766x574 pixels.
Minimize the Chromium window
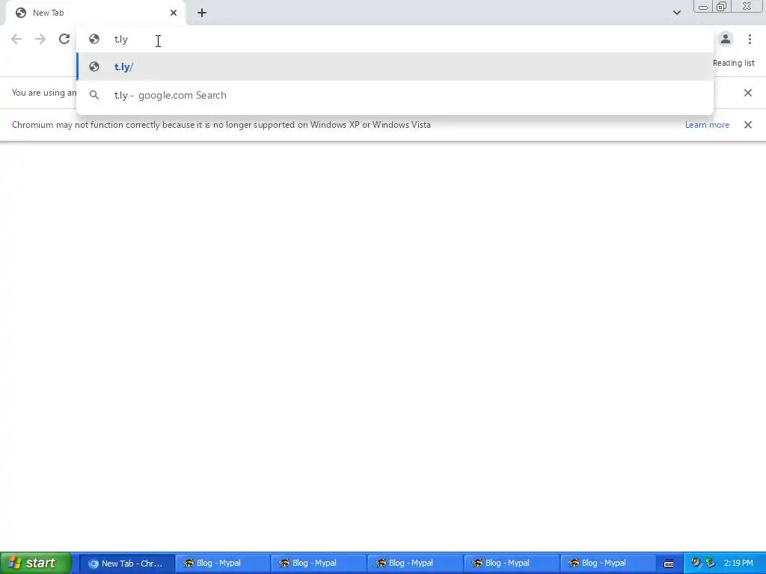703,6
